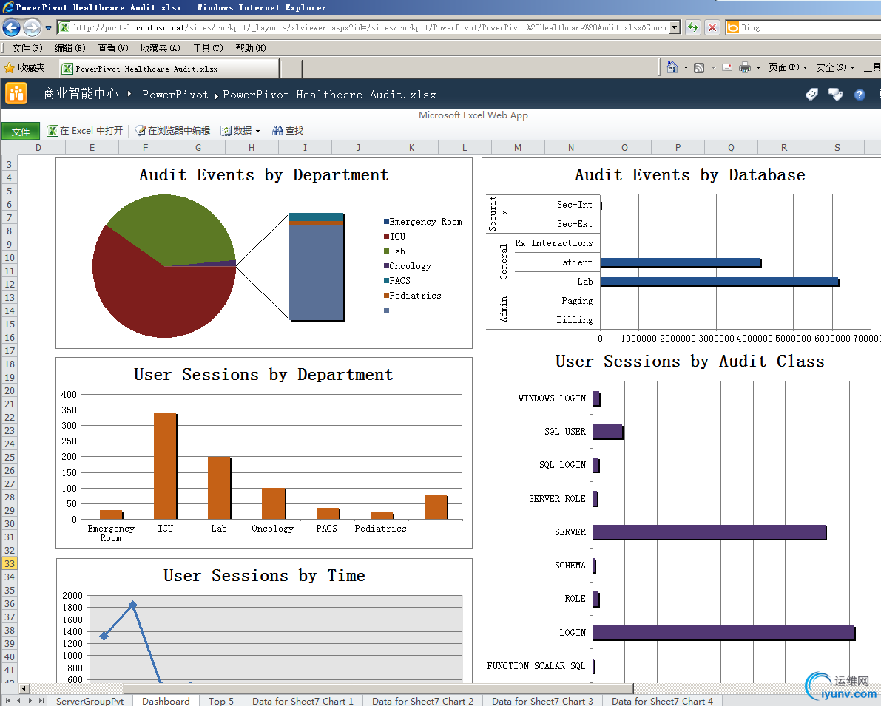Open the 查看(V) browser menu
881x706 pixels.
tap(112, 48)
